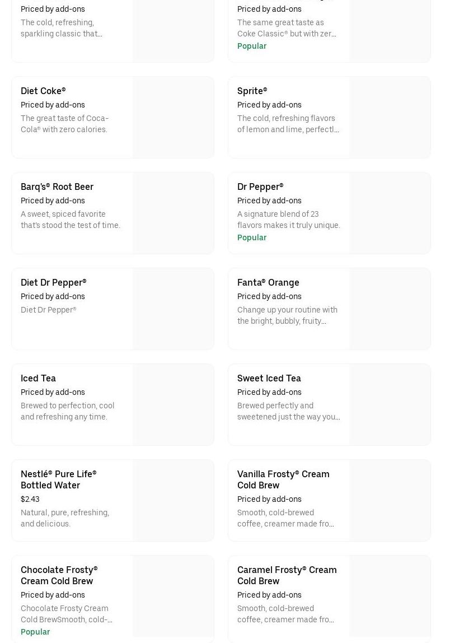This screenshot has height=643, width=450.
Task: Click the bottled water image placeholder
Action: (174, 501)
